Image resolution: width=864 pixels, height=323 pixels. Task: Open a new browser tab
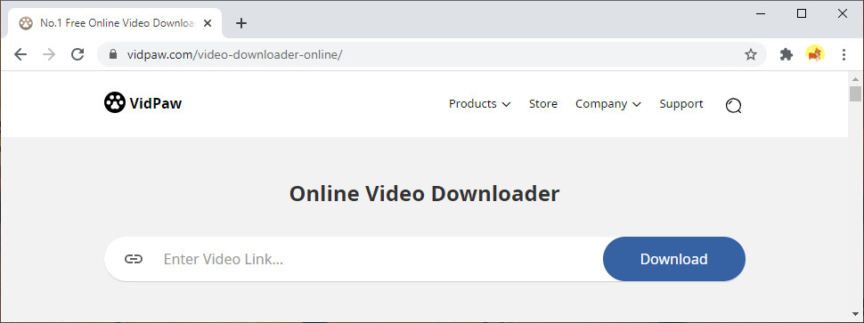click(x=241, y=23)
